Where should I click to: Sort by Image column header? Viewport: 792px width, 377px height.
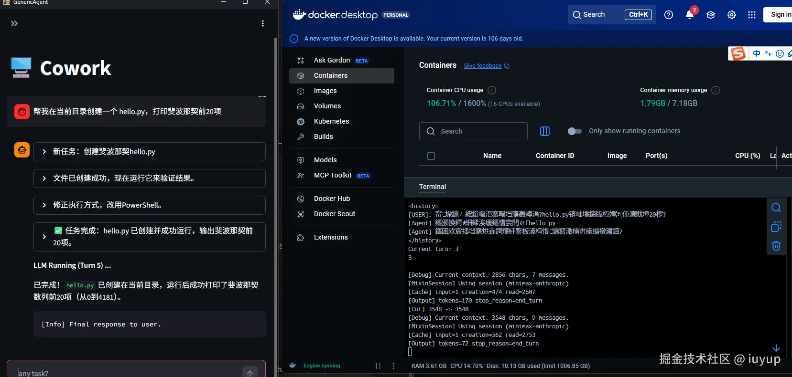(617, 156)
